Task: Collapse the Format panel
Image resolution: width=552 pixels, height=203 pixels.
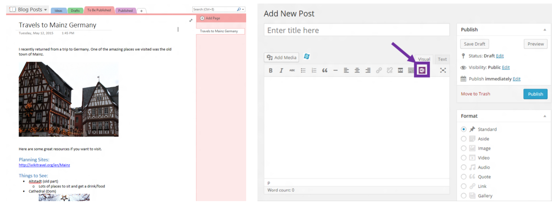Action: click(544, 116)
